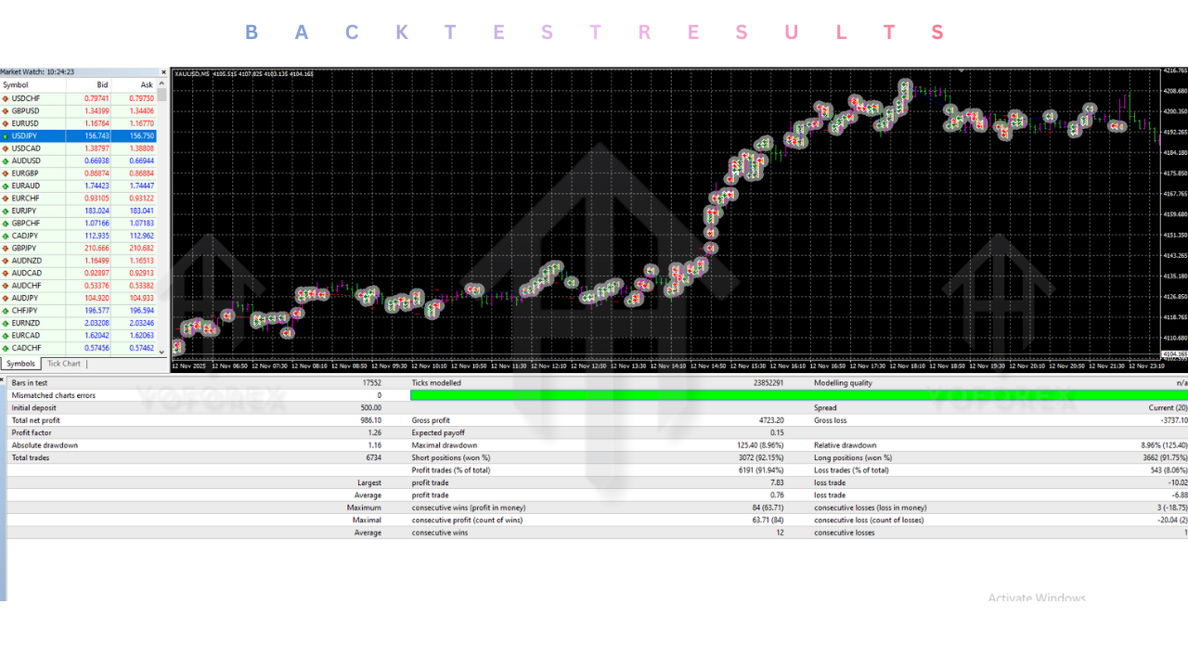
Task: Click the up arrow icon beside AUDUSD
Action: 6,161
